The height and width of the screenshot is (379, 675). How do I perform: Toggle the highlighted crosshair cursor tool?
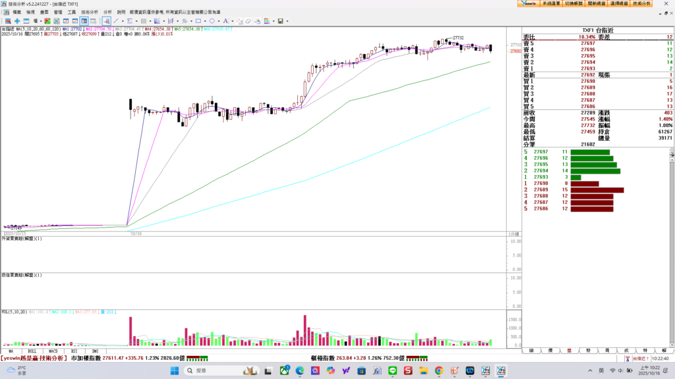coord(106,21)
